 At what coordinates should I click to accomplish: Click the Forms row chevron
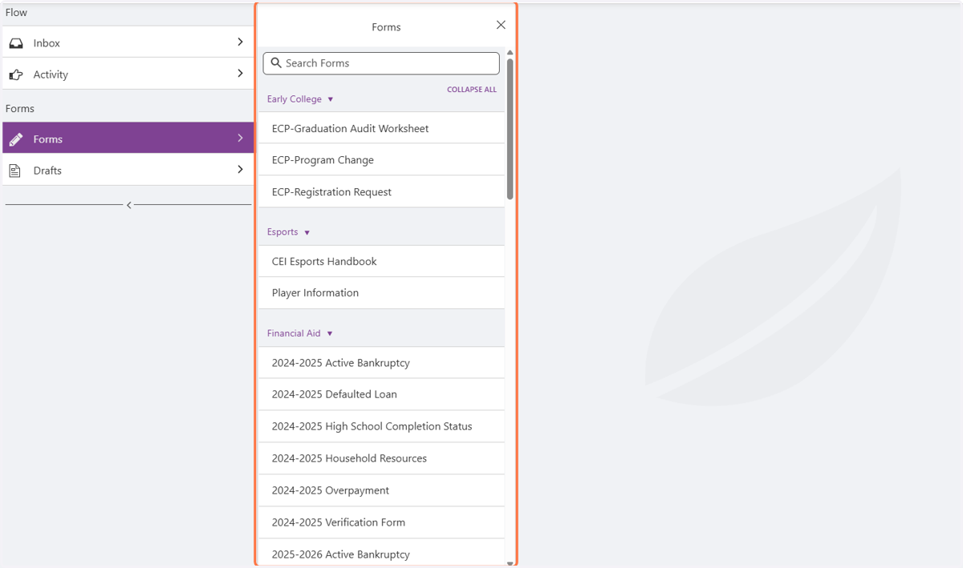click(x=240, y=139)
